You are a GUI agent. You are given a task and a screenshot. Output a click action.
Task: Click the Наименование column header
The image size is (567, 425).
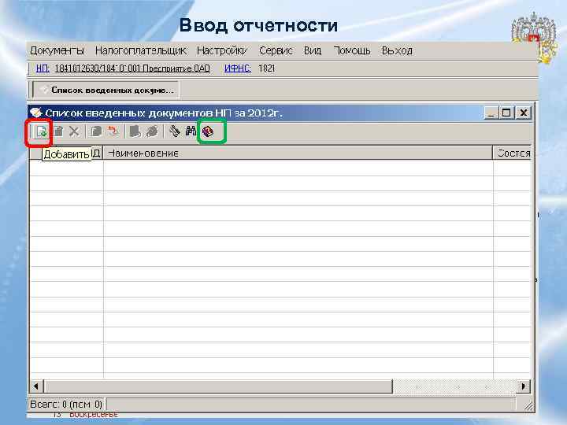(298, 153)
